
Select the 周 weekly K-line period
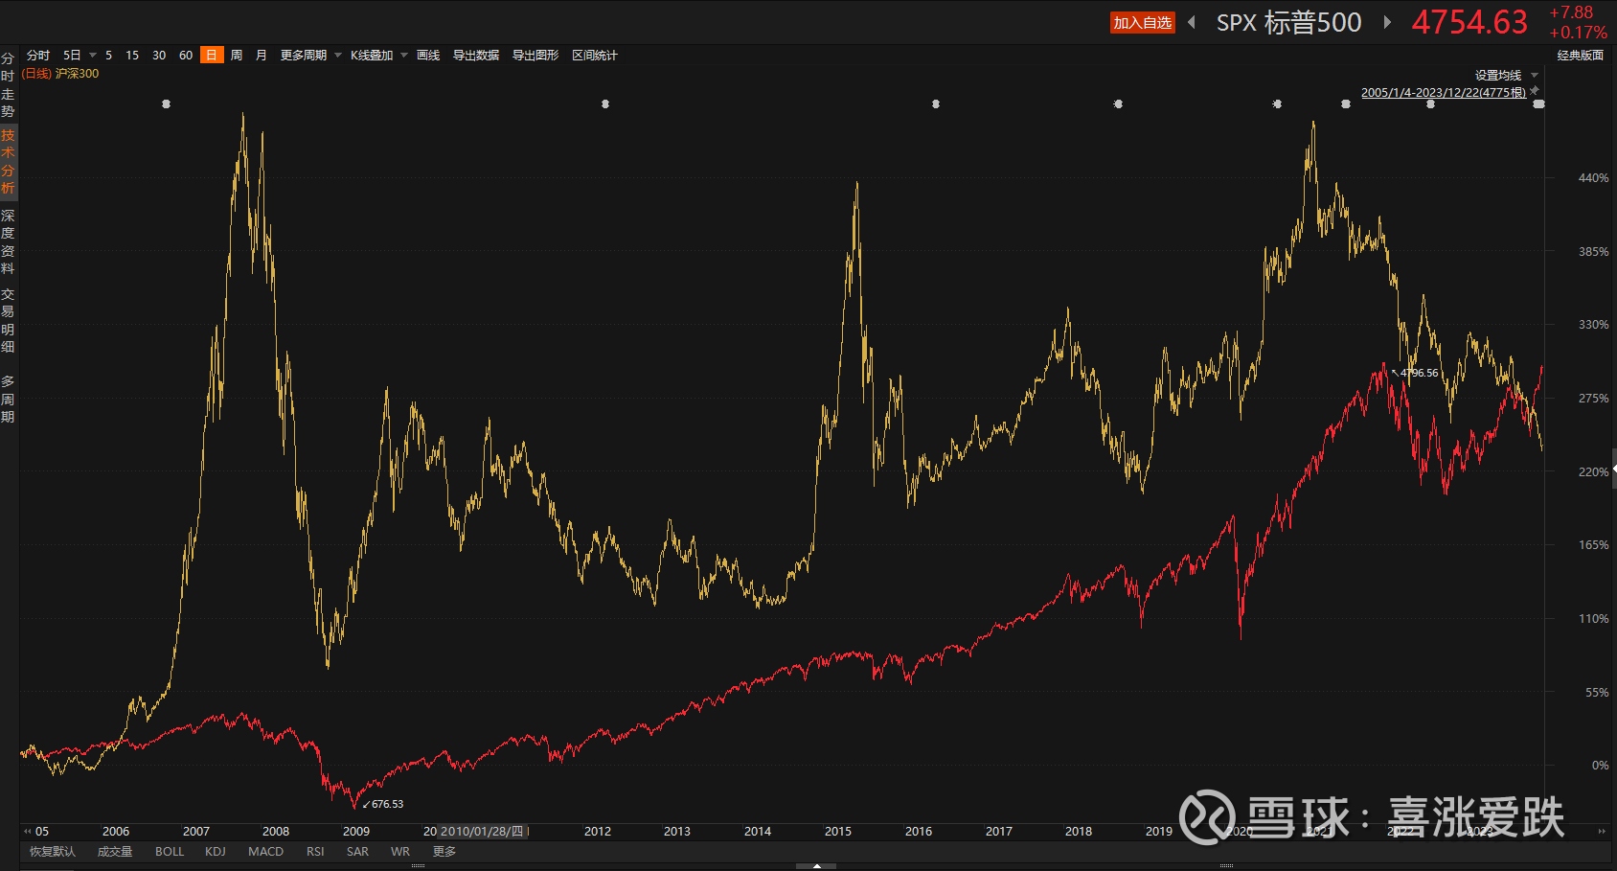pyautogui.click(x=237, y=56)
